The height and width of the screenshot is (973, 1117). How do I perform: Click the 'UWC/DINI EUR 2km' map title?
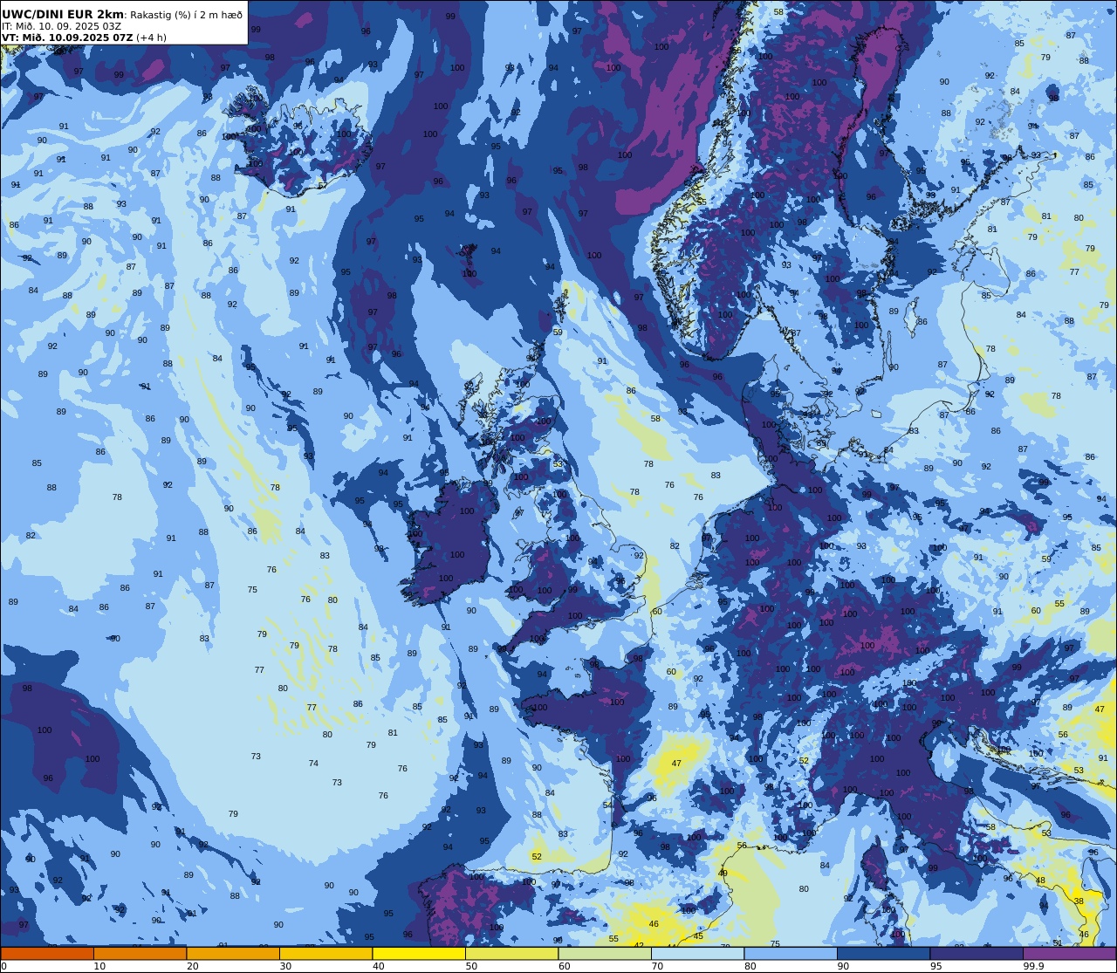click(63, 14)
